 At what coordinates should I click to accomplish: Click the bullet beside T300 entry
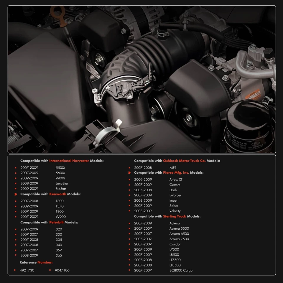[x=16, y=201]
